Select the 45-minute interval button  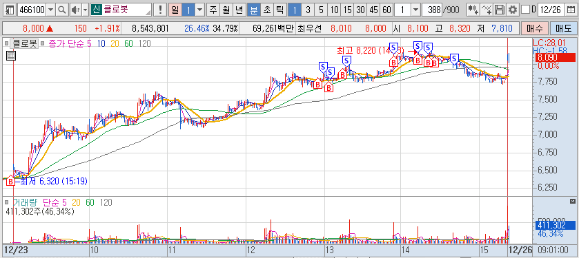pos(373,10)
